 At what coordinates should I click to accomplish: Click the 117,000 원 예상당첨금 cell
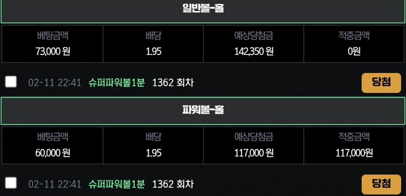tap(253, 145)
